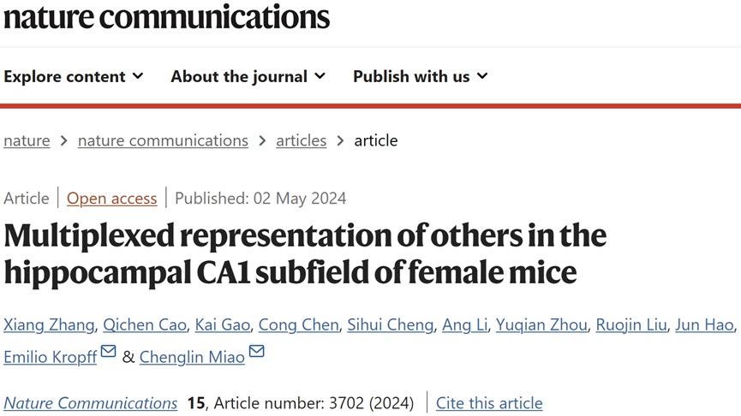This screenshot has width=741, height=416.
Task: Open the About the journal menu
Action: tap(248, 76)
